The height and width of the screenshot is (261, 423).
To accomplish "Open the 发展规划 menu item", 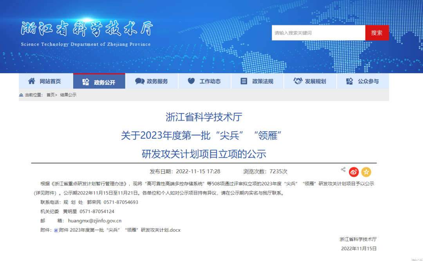I will 310,81.
